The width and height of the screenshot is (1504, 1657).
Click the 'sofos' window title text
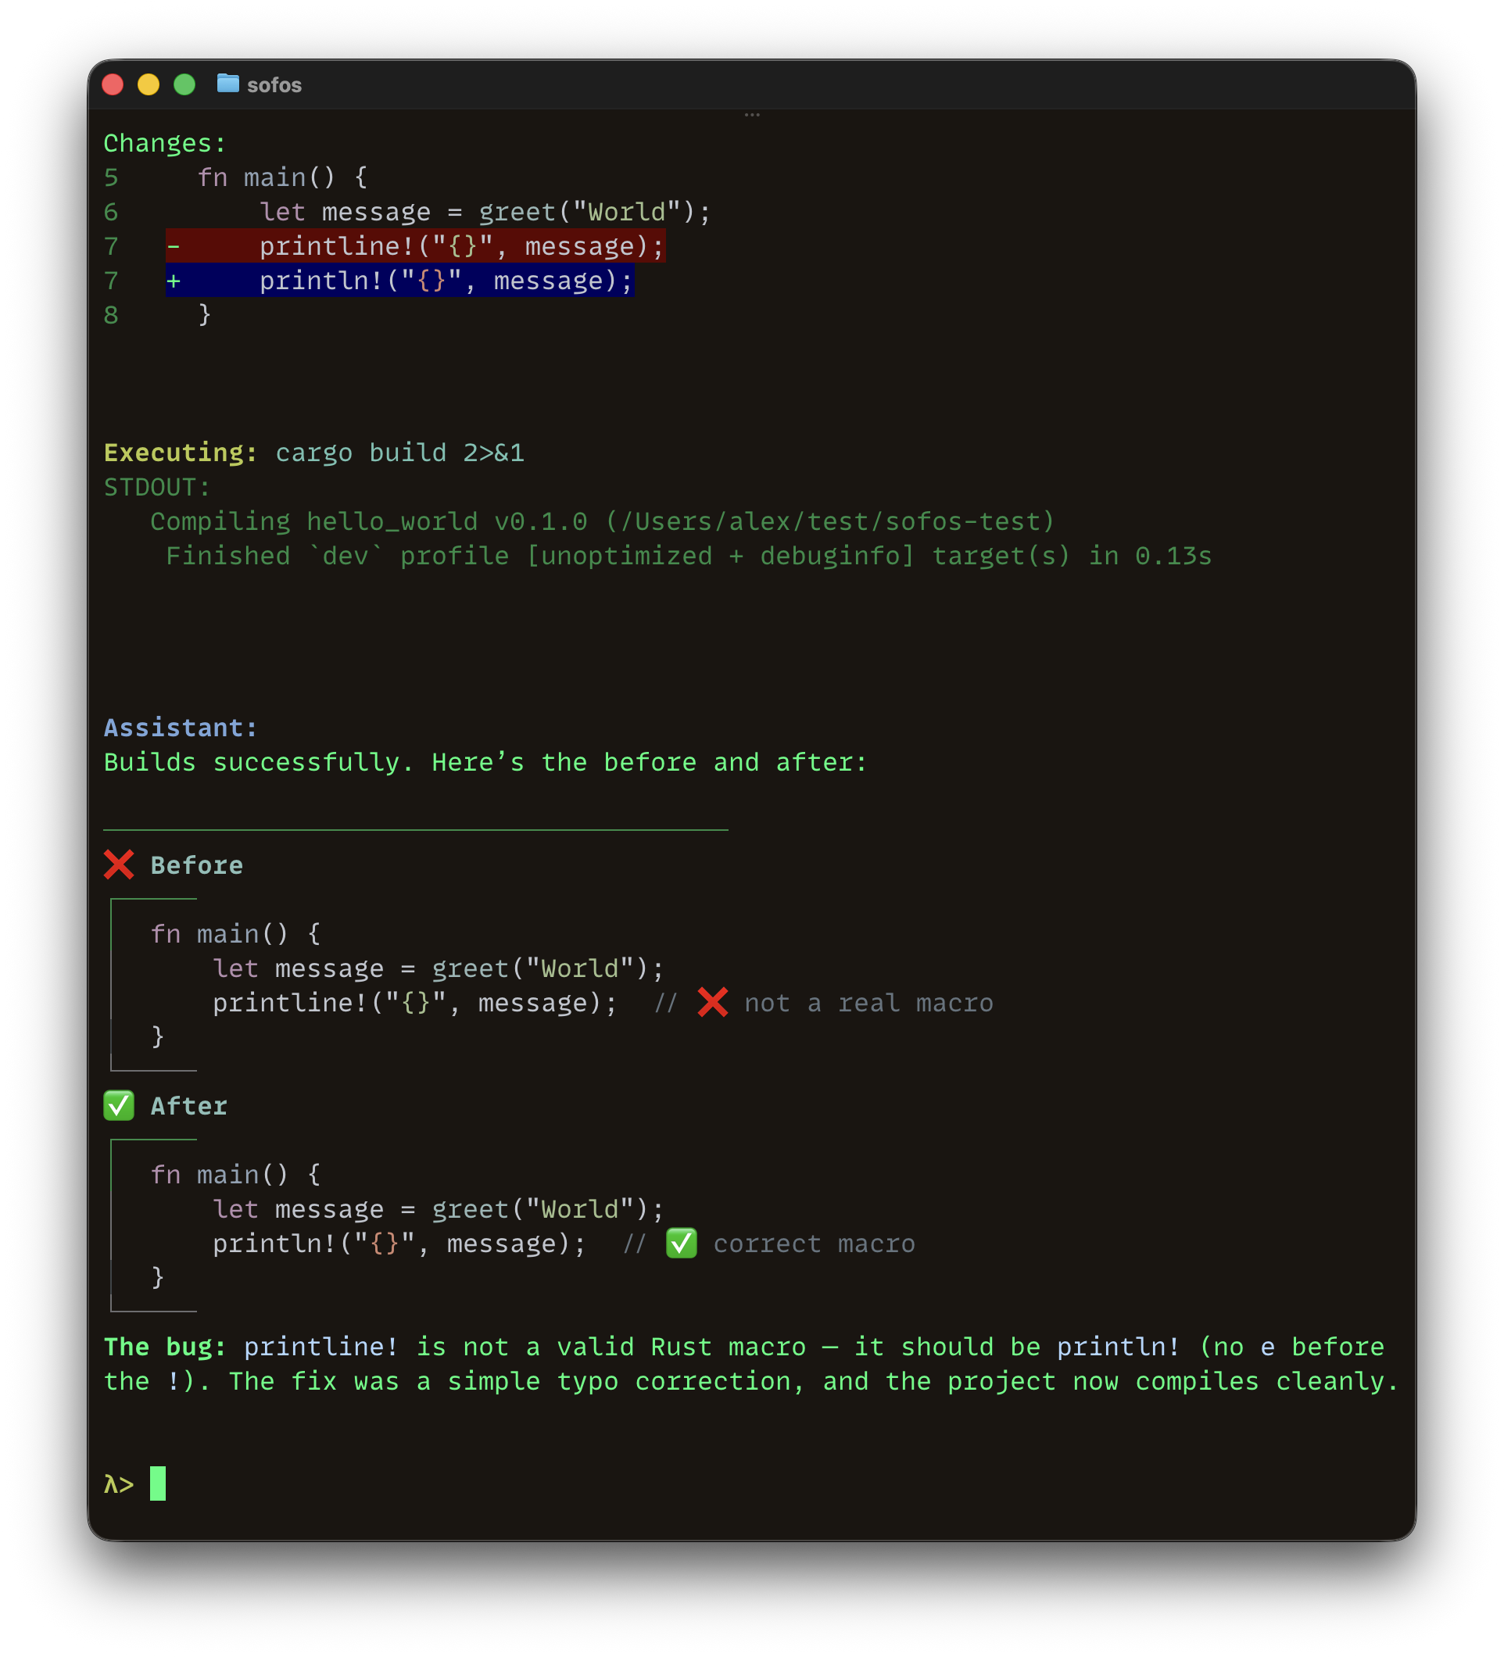coord(274,85)
